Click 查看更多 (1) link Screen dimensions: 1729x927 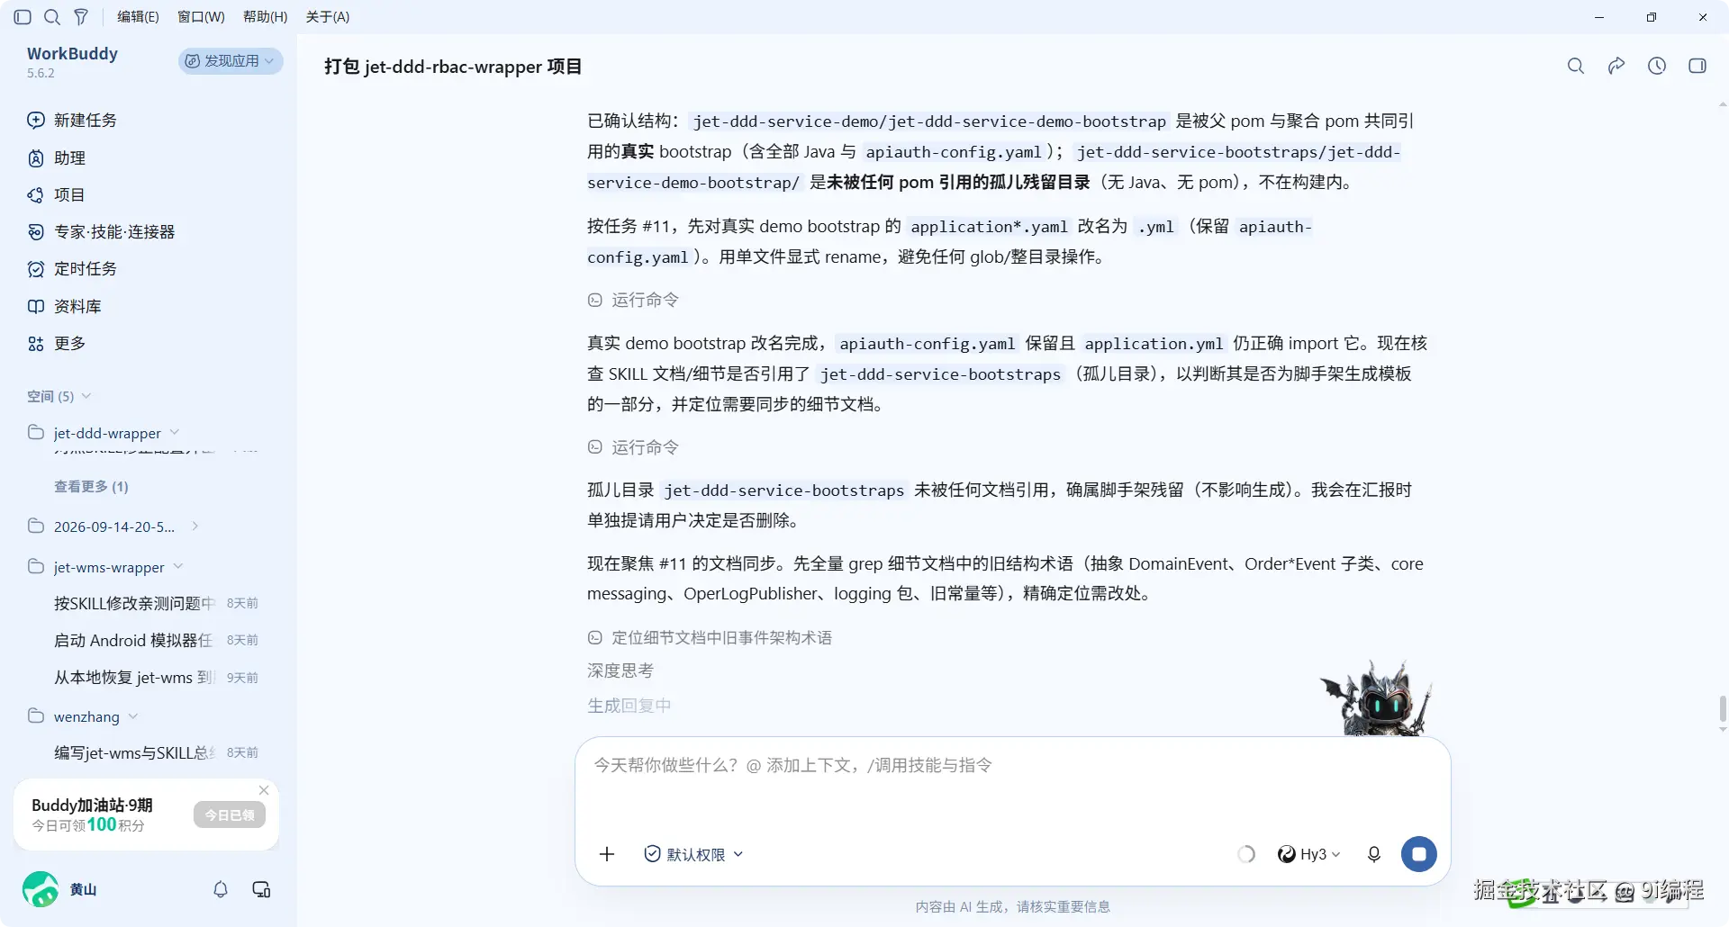click(x=91, y=487)
